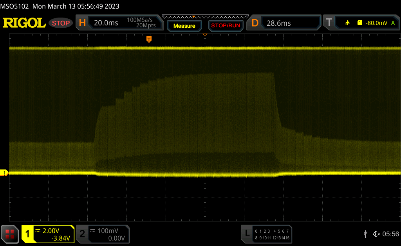Screen dimensions: 401x246
Task: Open the logic analyzer L label
Action: (x=247, y=233)
